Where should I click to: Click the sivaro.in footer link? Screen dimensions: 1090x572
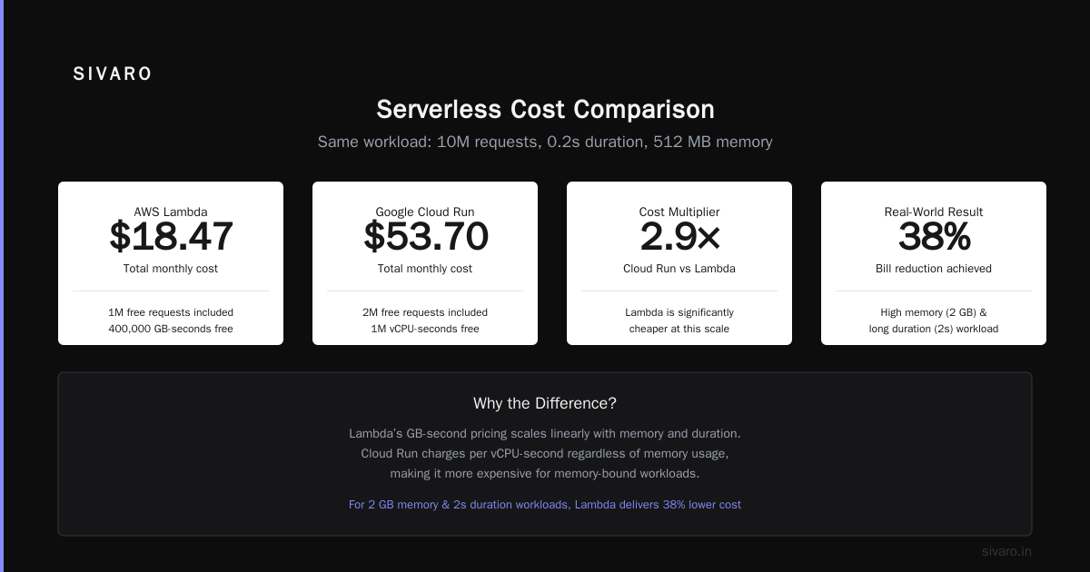click(1006, 551)
